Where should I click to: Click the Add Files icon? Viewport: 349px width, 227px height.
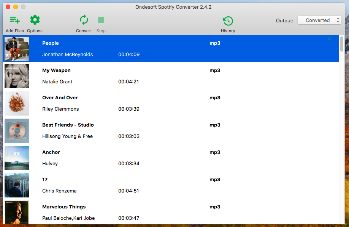(15, 20)
